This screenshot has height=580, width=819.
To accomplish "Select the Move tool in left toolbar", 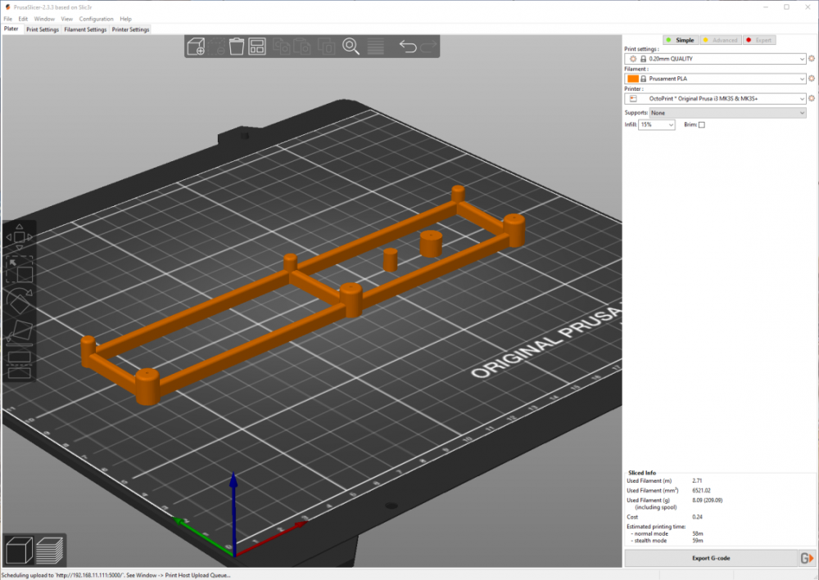I will pos(20,236).
